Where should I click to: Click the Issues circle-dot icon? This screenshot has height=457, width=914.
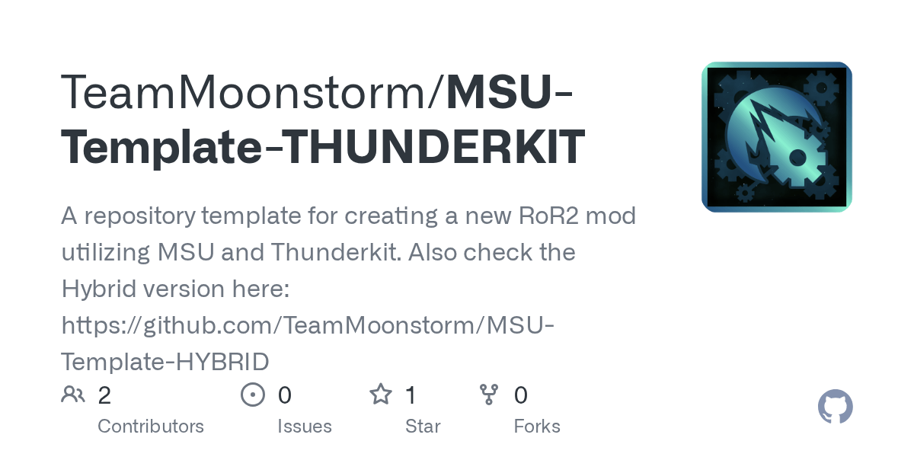[x=252, y=395]
